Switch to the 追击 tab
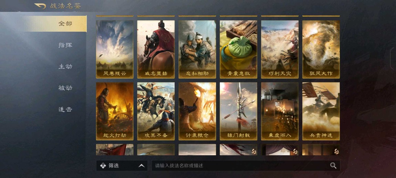This screenshot has width=396, height=178. point(65,109)
